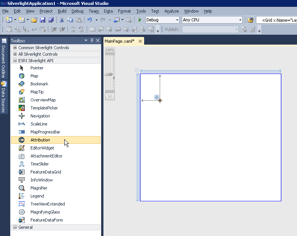This screenshot has height=236, width=297.
Task: Click the 130% zoom level label
Action: [110, 50]
